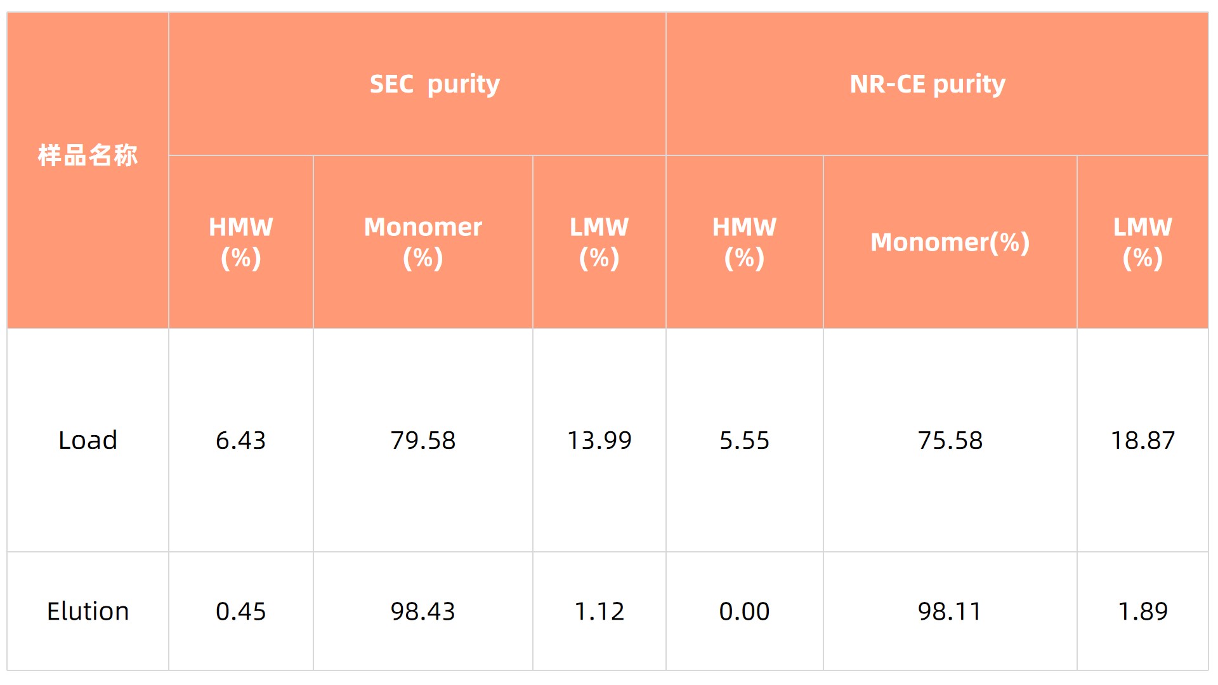Click the 5.55 value cell
Viewport: 1218px width, 685px height.
pos(744,440)
